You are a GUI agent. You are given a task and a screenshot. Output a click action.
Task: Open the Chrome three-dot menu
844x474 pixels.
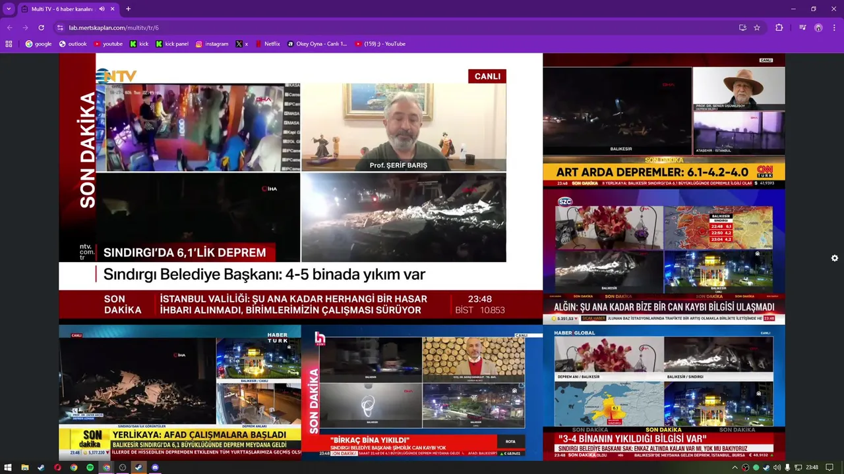[835, 28]
